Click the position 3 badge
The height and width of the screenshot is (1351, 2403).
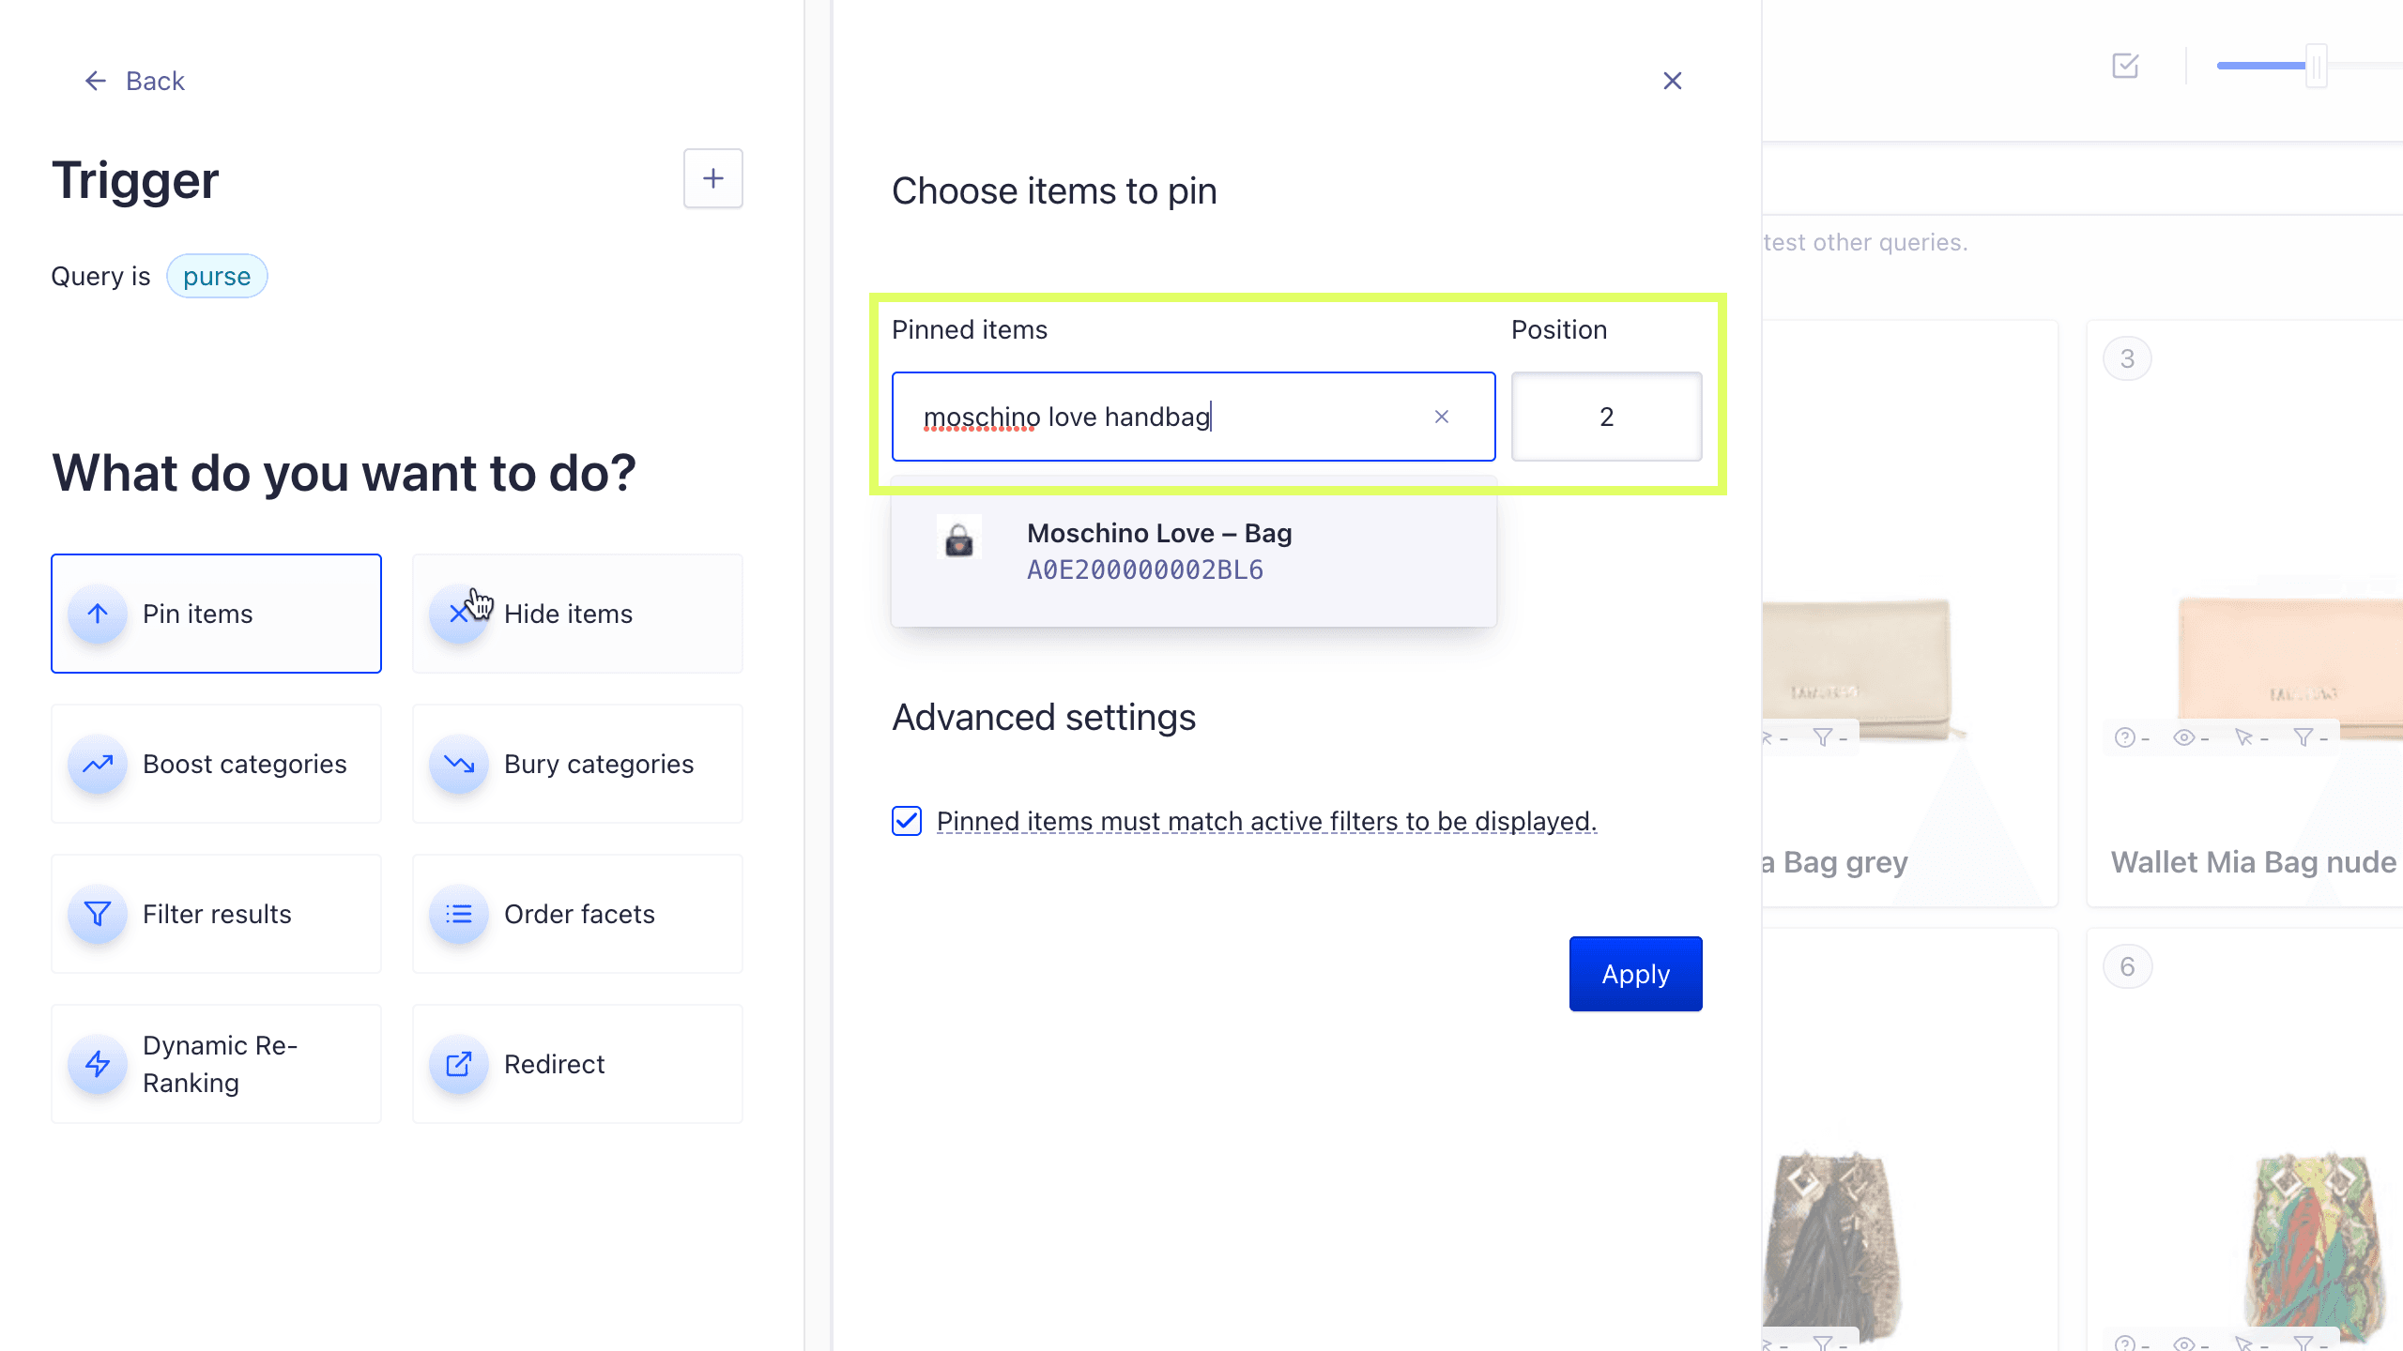[x=2127, y=358]
